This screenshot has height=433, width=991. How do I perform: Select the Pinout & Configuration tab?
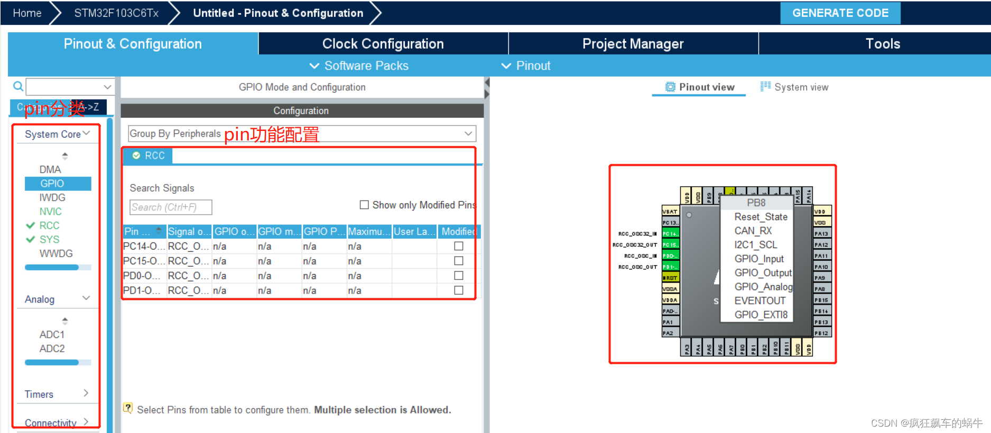133,44
